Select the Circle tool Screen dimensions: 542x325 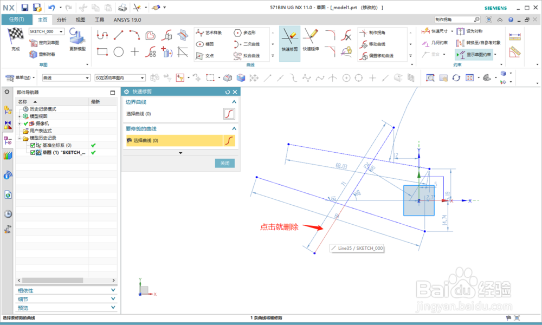[x=119, y=52]
